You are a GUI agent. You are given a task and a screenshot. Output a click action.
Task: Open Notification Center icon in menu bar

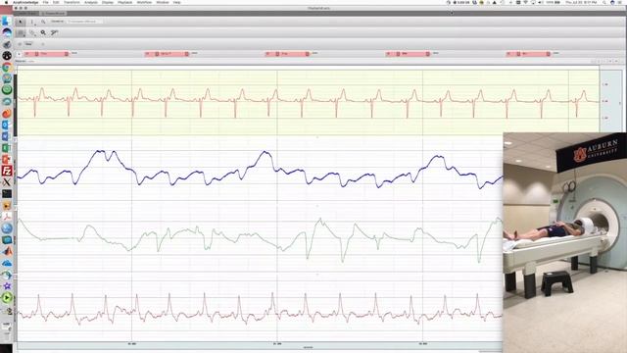pos(621,2)
